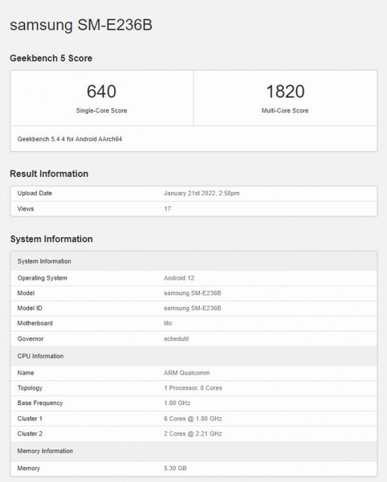Viewport: 387px width, 482px height.
Task: Click the Topology label
Action: pyautogui.click(x=30, y=388)
